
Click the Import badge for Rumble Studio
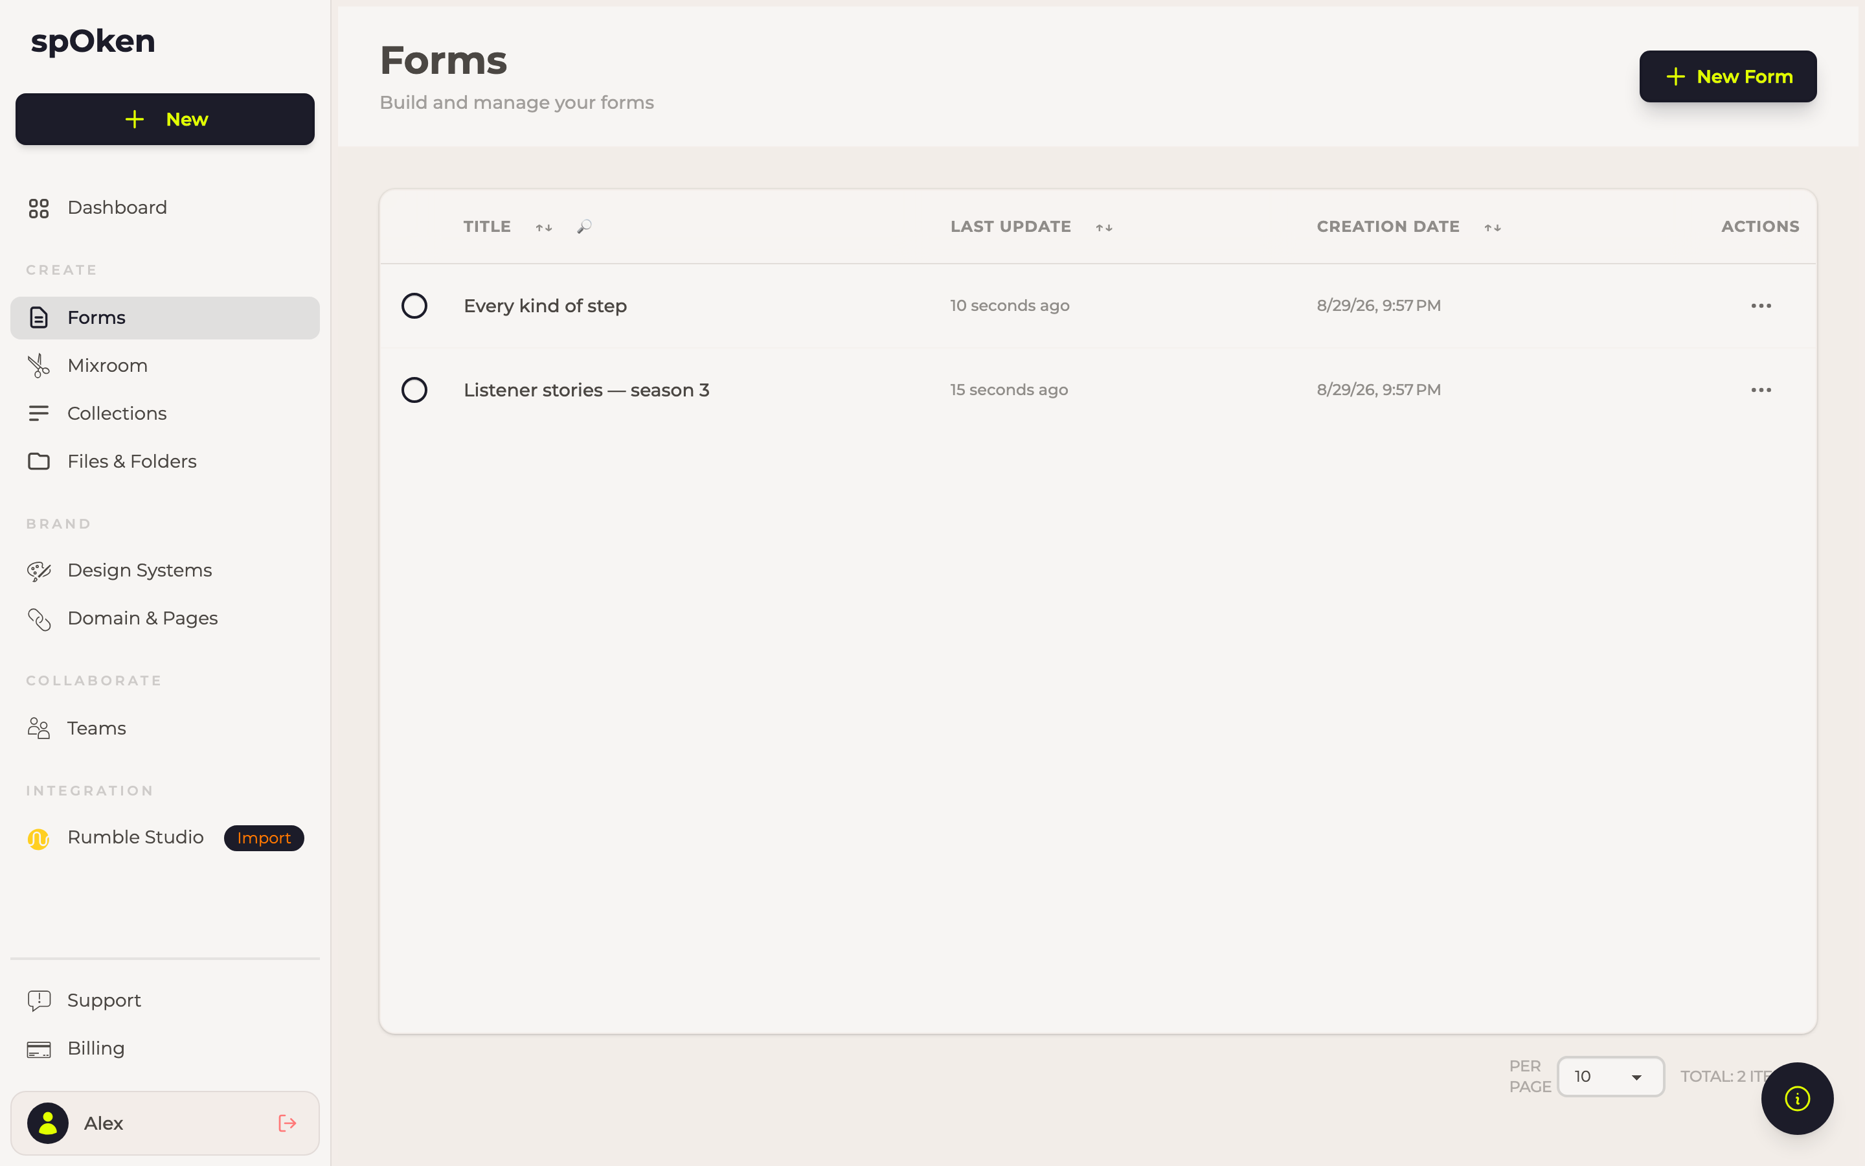click(x=264, y=838)
